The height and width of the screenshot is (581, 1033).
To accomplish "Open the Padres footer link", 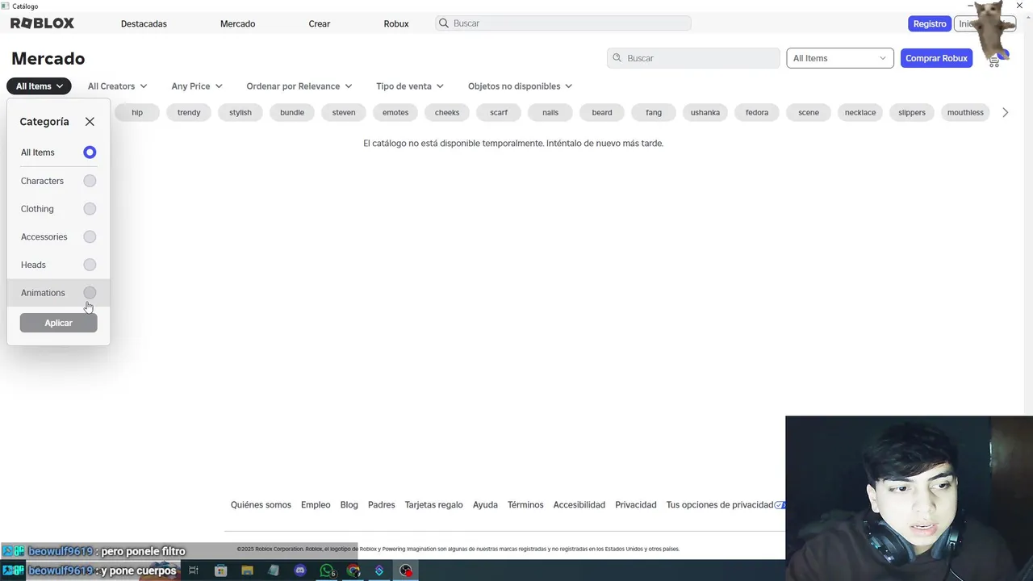I will pyautogui.click(x=382, y=505).
